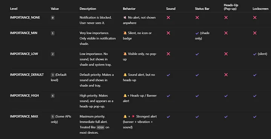Image resolution: width=271 pixels, height=139 pixels.
Task: Click the red X under Heads-Up for IMPORTANCE_DEFAULT
Action: 226,75
